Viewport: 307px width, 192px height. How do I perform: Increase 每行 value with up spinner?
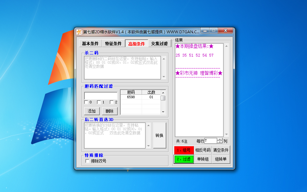click(x=220, y=140)
